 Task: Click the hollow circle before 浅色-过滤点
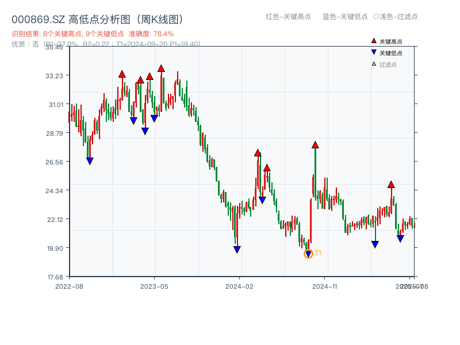click(376, 17)
